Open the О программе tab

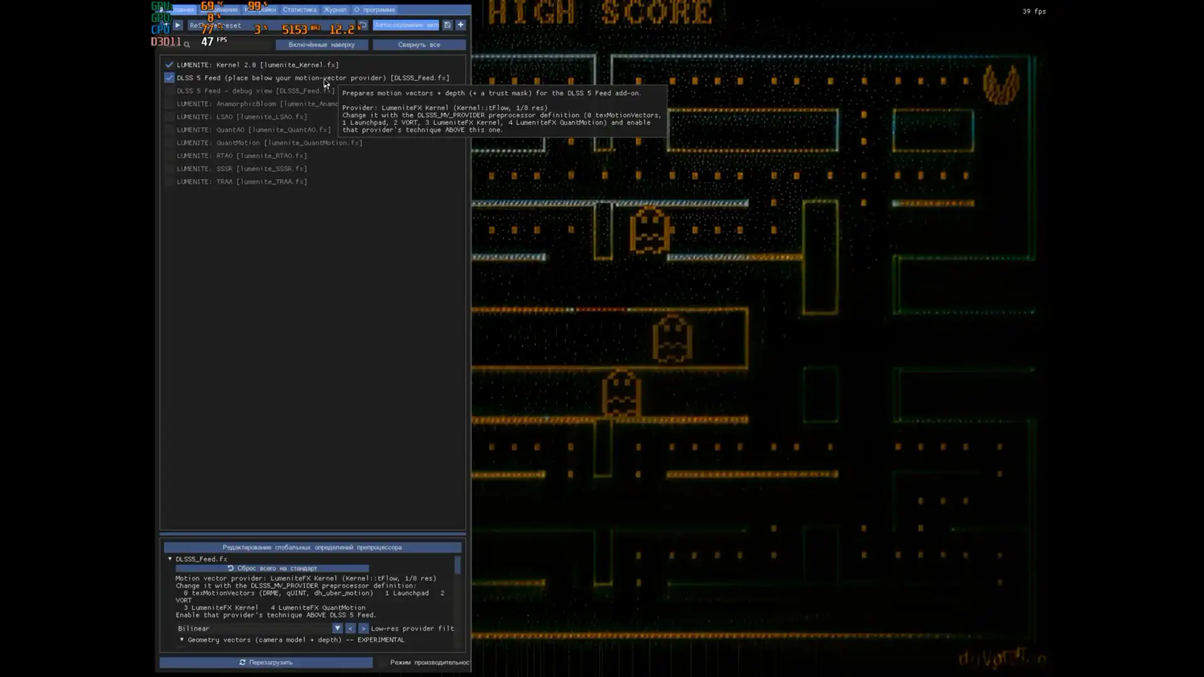click(x=374, y=9)
